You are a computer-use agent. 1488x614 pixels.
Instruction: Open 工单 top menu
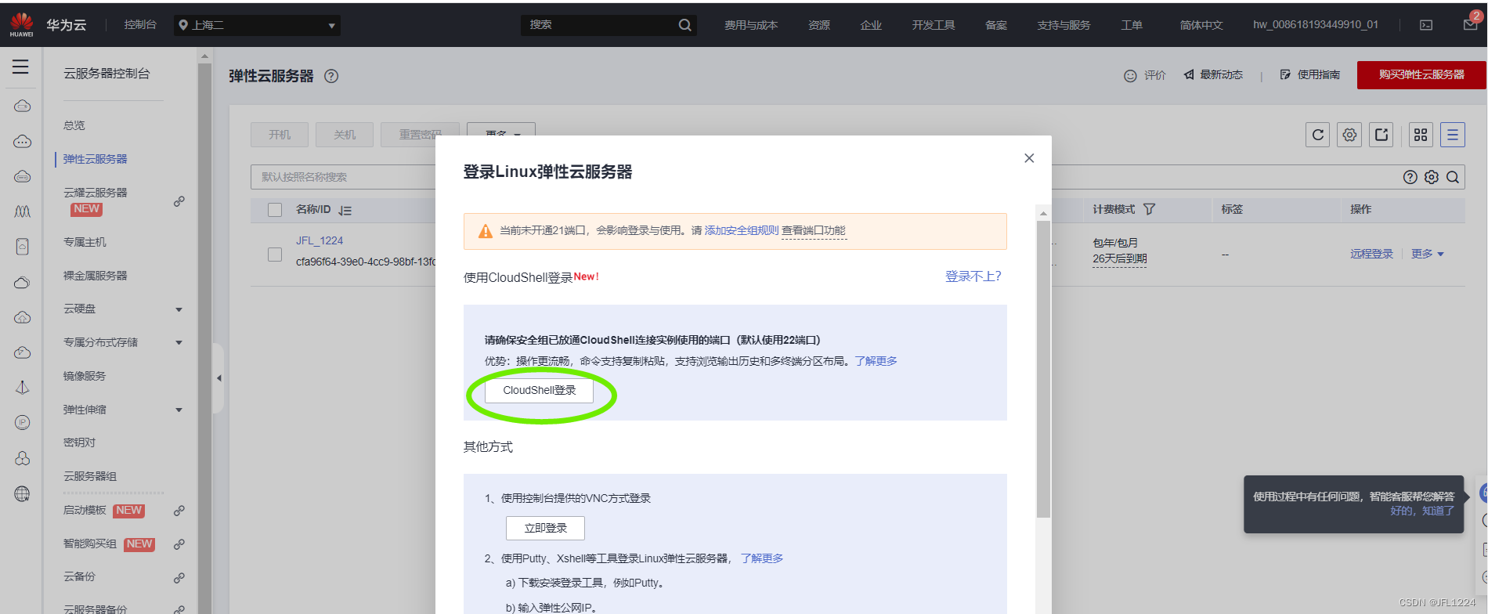click(1132, 25)
